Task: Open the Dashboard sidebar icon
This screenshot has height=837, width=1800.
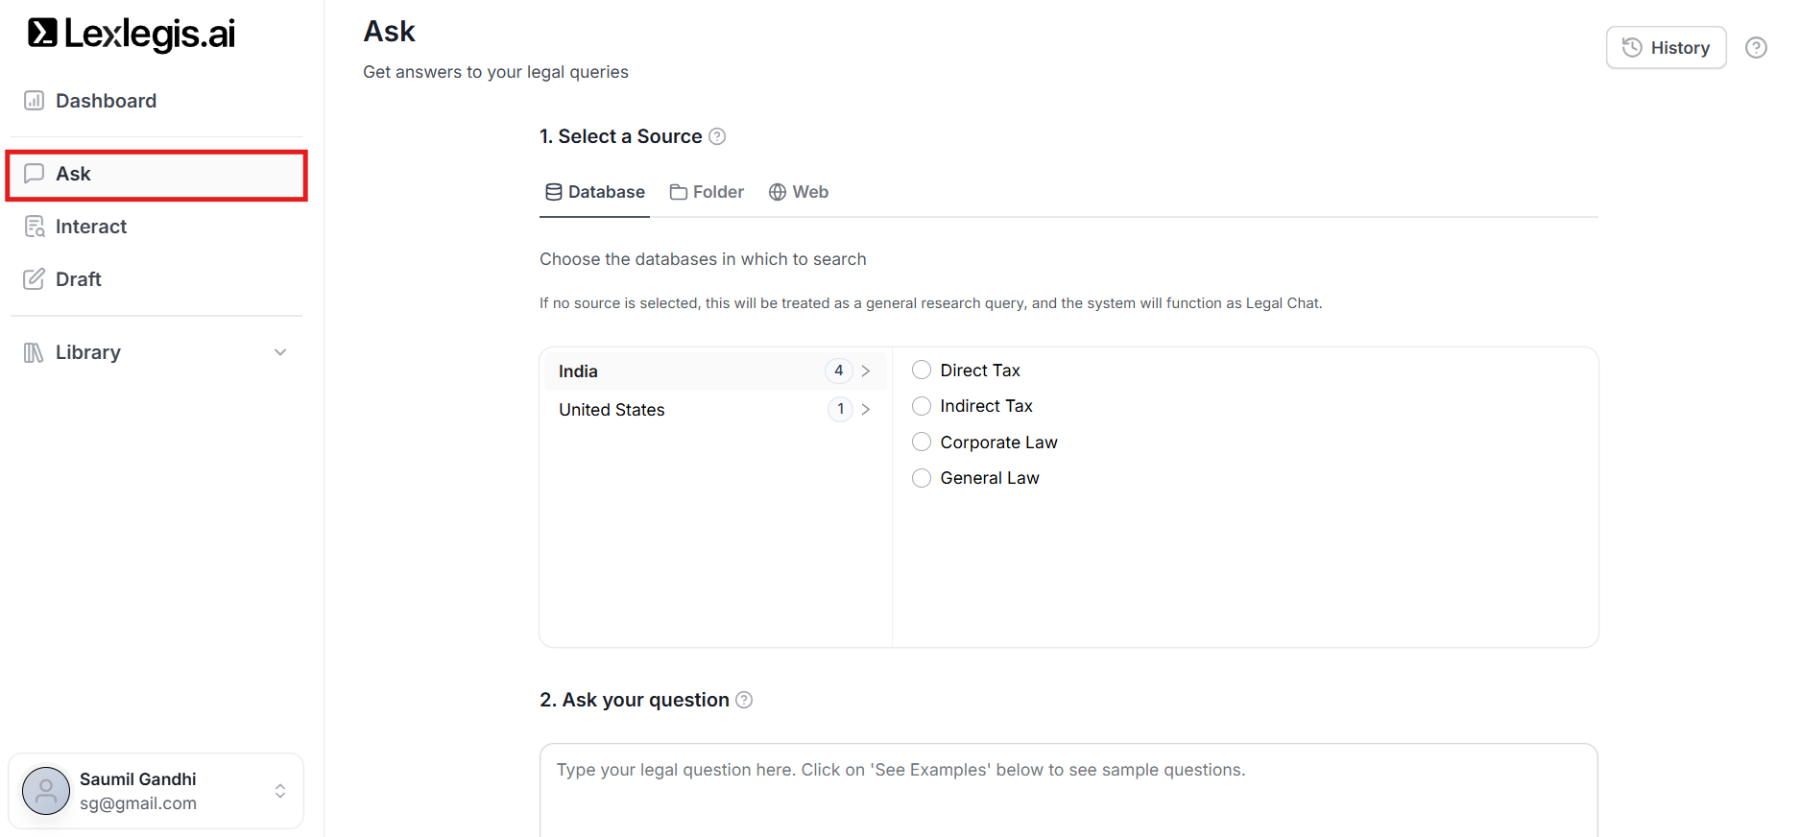Action: pos(35,101)
